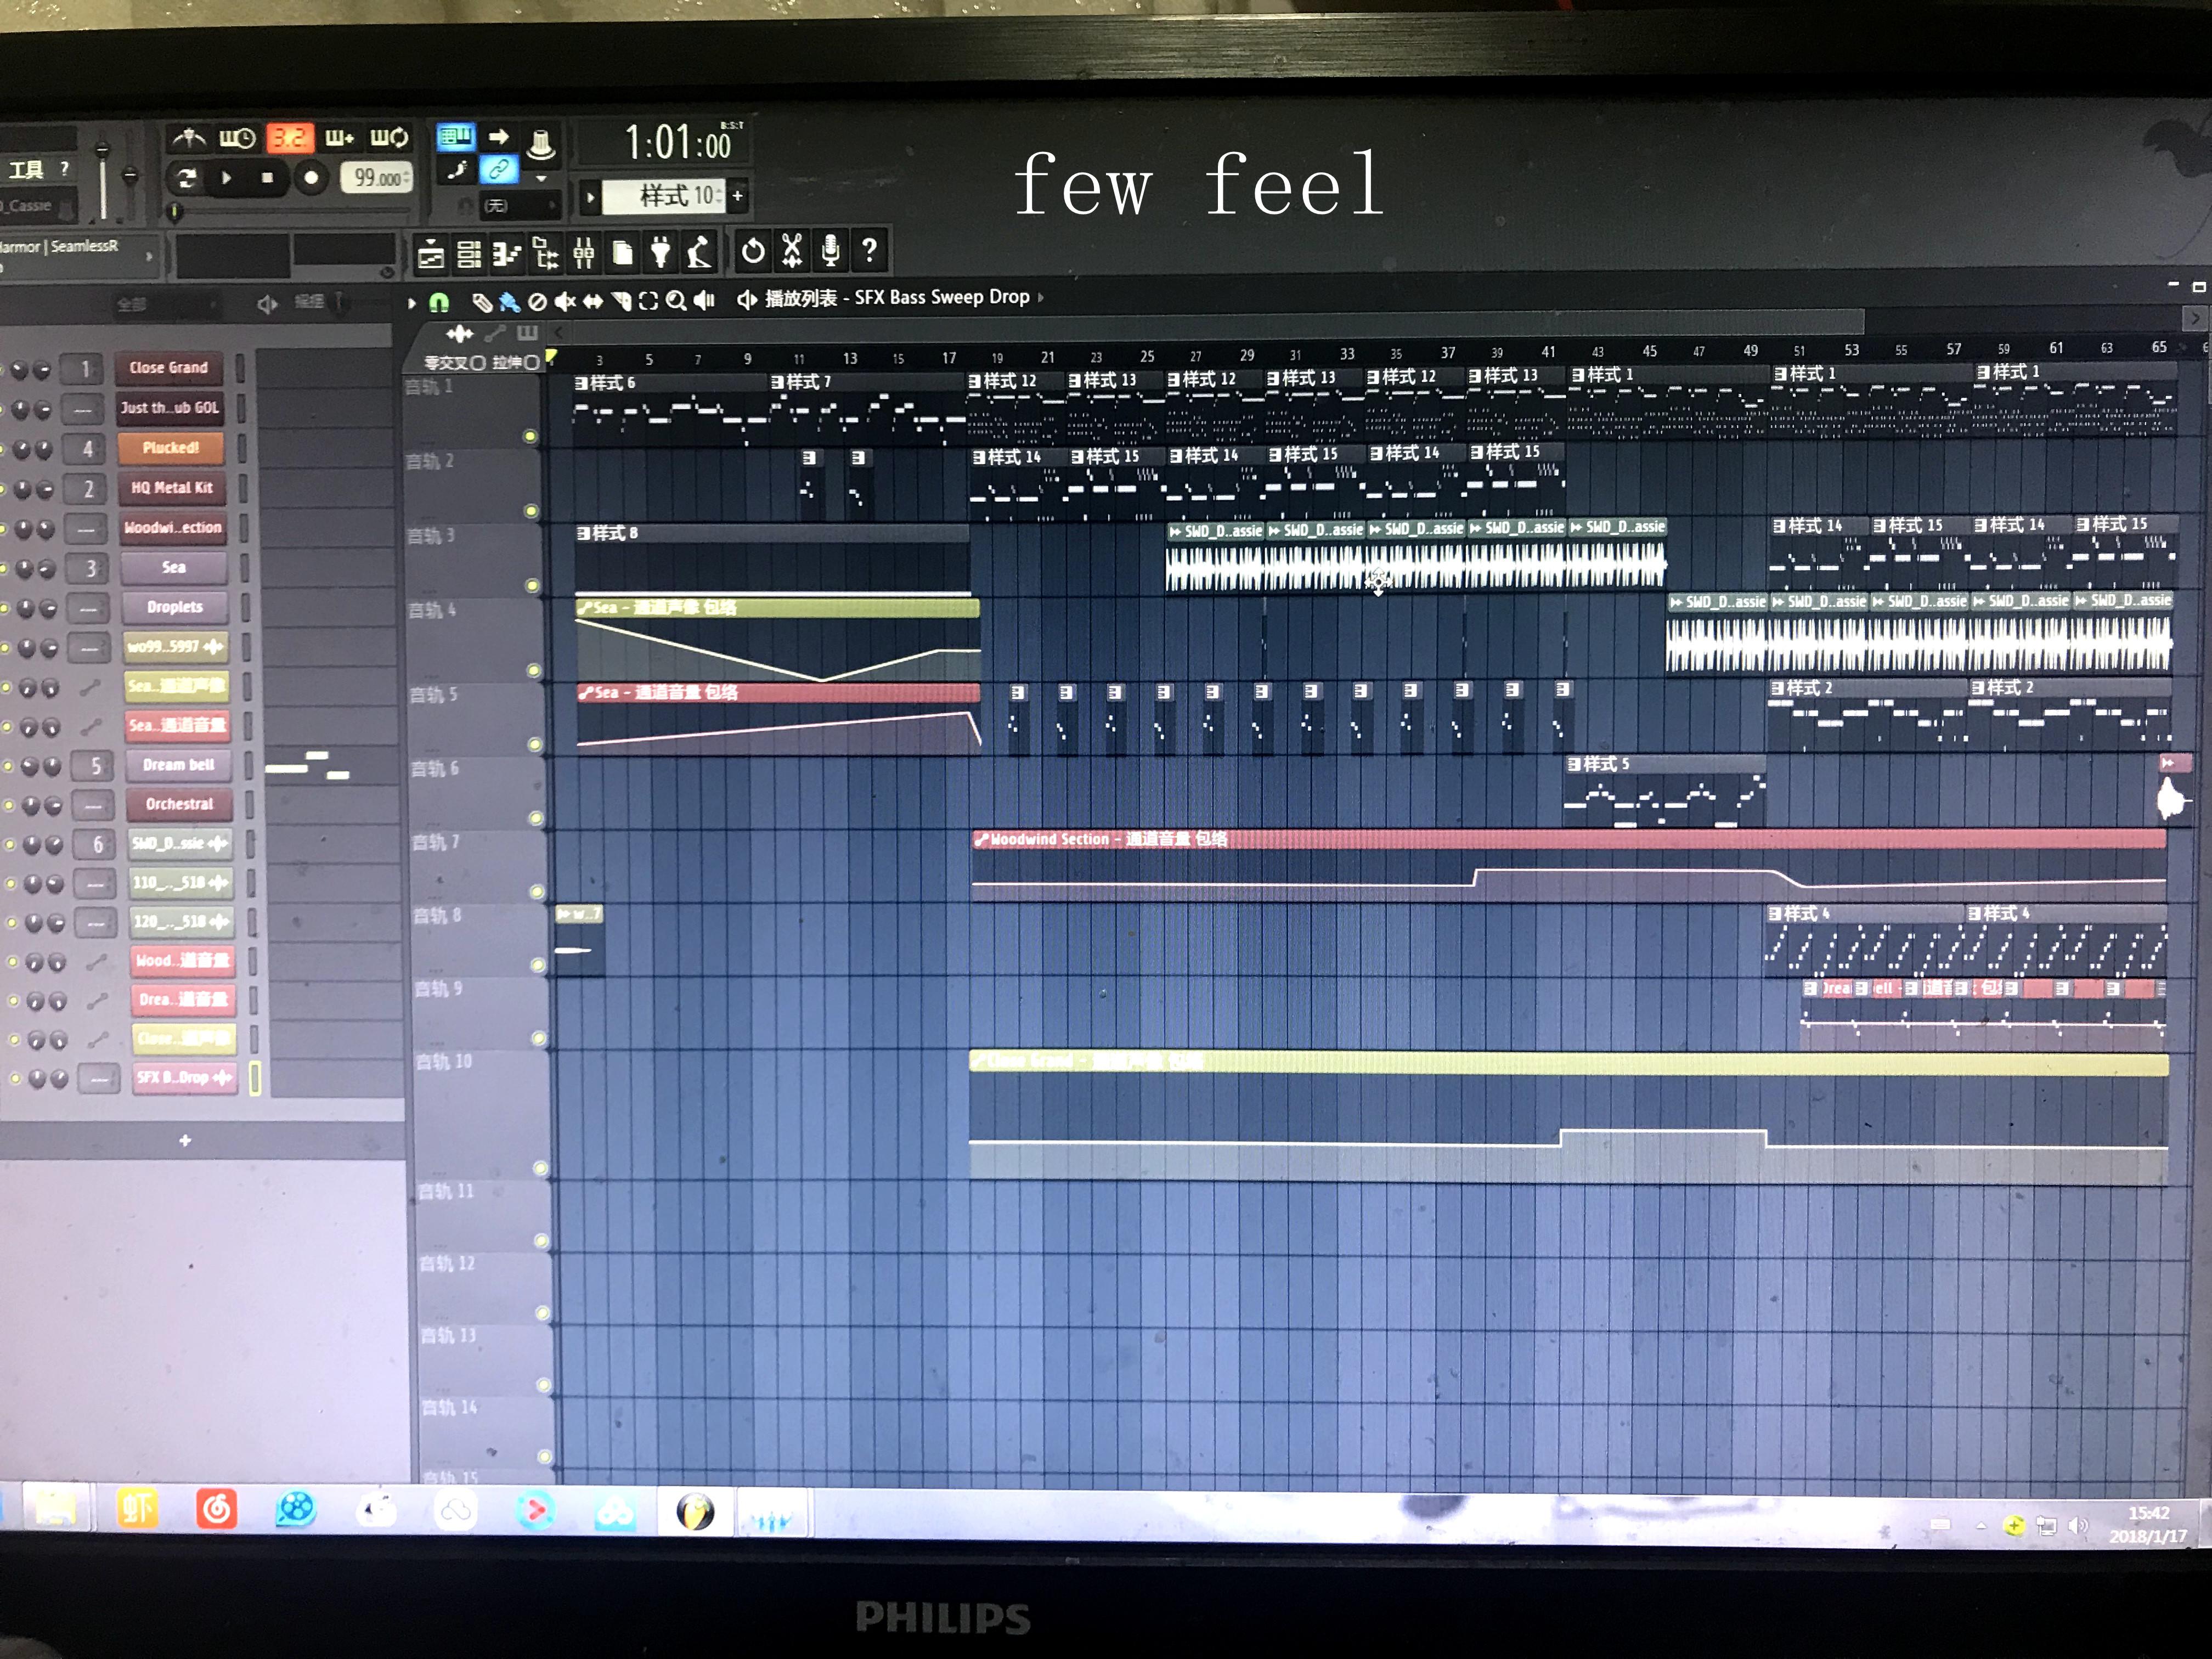The height and width of the screenshot is (1659, 2212).
Task: Select the delete tool in playlist toolbar
Action: click(537, 301)
